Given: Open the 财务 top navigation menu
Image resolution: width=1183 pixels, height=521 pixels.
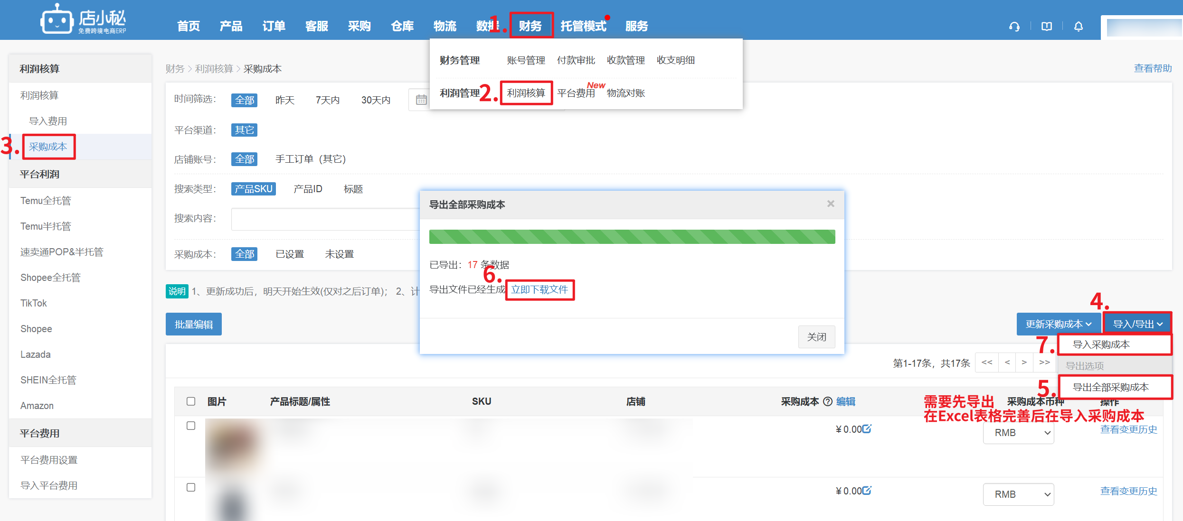Looking at the screenshot, I should click(530, 26).
